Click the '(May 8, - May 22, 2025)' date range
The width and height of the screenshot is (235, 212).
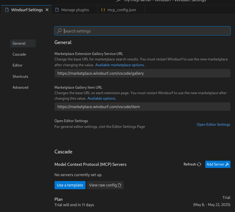(212, 205)
